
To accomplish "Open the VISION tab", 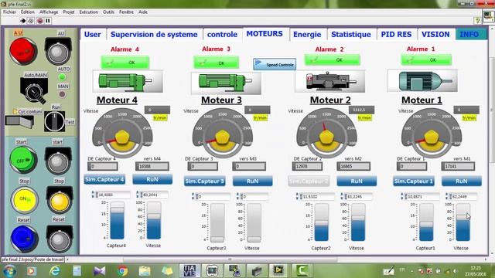I will coord(435,34).
